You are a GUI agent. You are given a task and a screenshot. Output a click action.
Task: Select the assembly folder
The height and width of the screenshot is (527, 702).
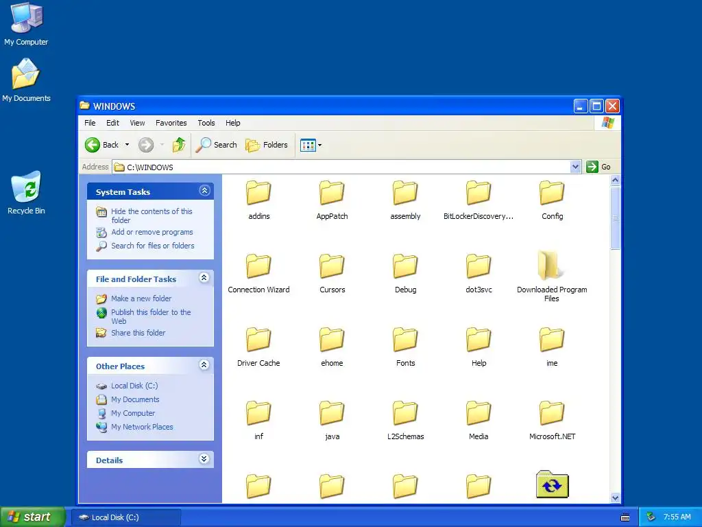405,200
